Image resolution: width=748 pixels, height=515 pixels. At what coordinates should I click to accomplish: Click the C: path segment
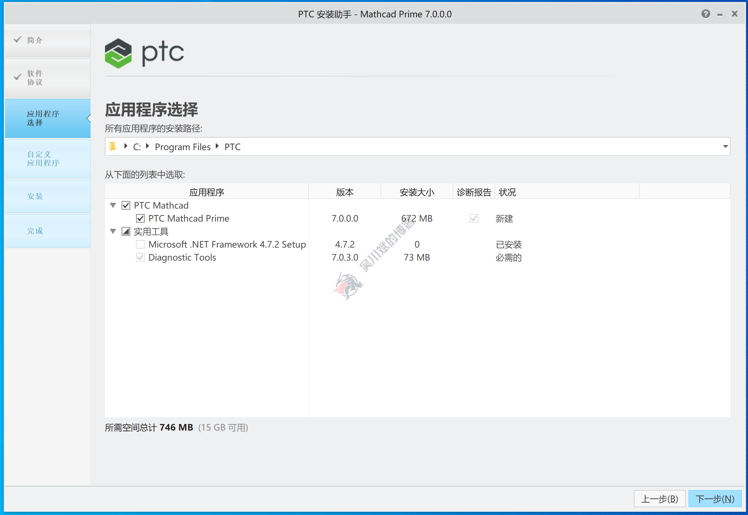(x=137, y=147)
